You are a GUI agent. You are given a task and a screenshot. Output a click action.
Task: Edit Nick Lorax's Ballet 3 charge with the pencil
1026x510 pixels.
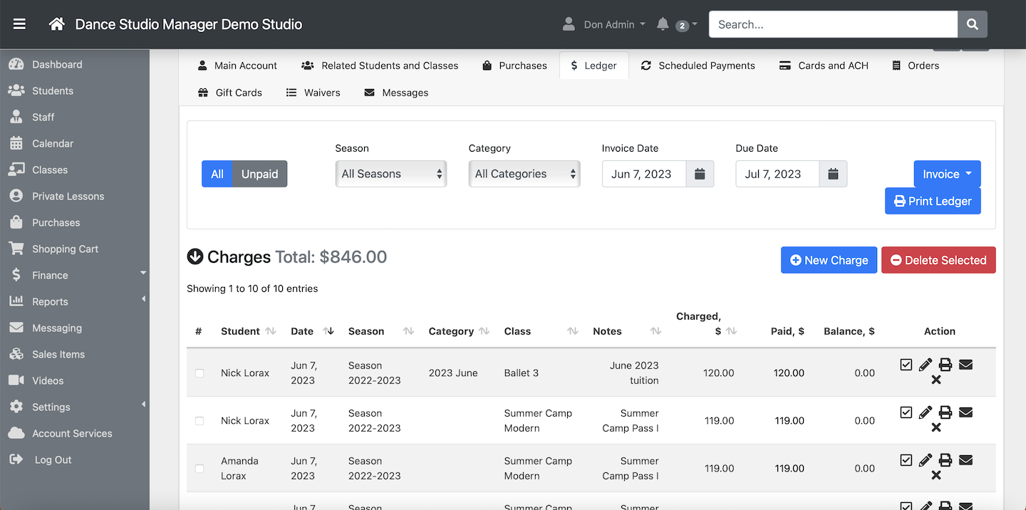926,365
